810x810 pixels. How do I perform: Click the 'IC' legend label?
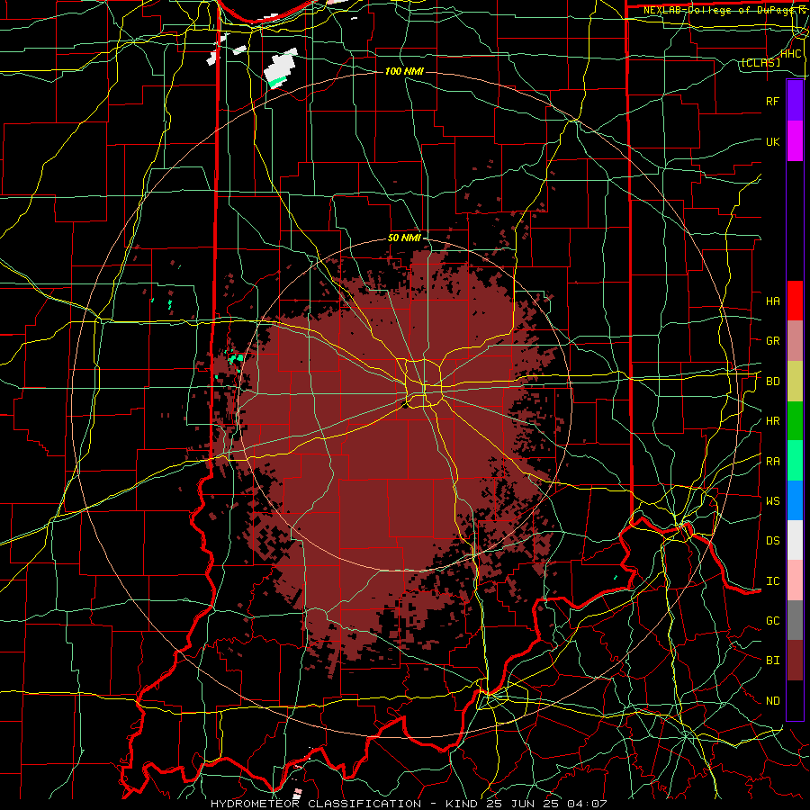772,581
